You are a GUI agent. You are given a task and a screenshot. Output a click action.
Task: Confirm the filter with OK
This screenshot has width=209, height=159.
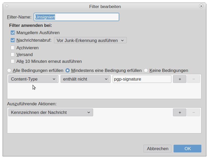pyautogui.click(x=187, y=149)
